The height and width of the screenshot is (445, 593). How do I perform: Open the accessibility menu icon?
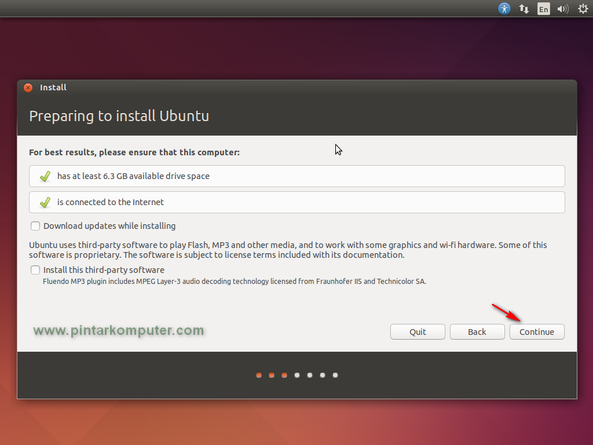coord(504,8)
